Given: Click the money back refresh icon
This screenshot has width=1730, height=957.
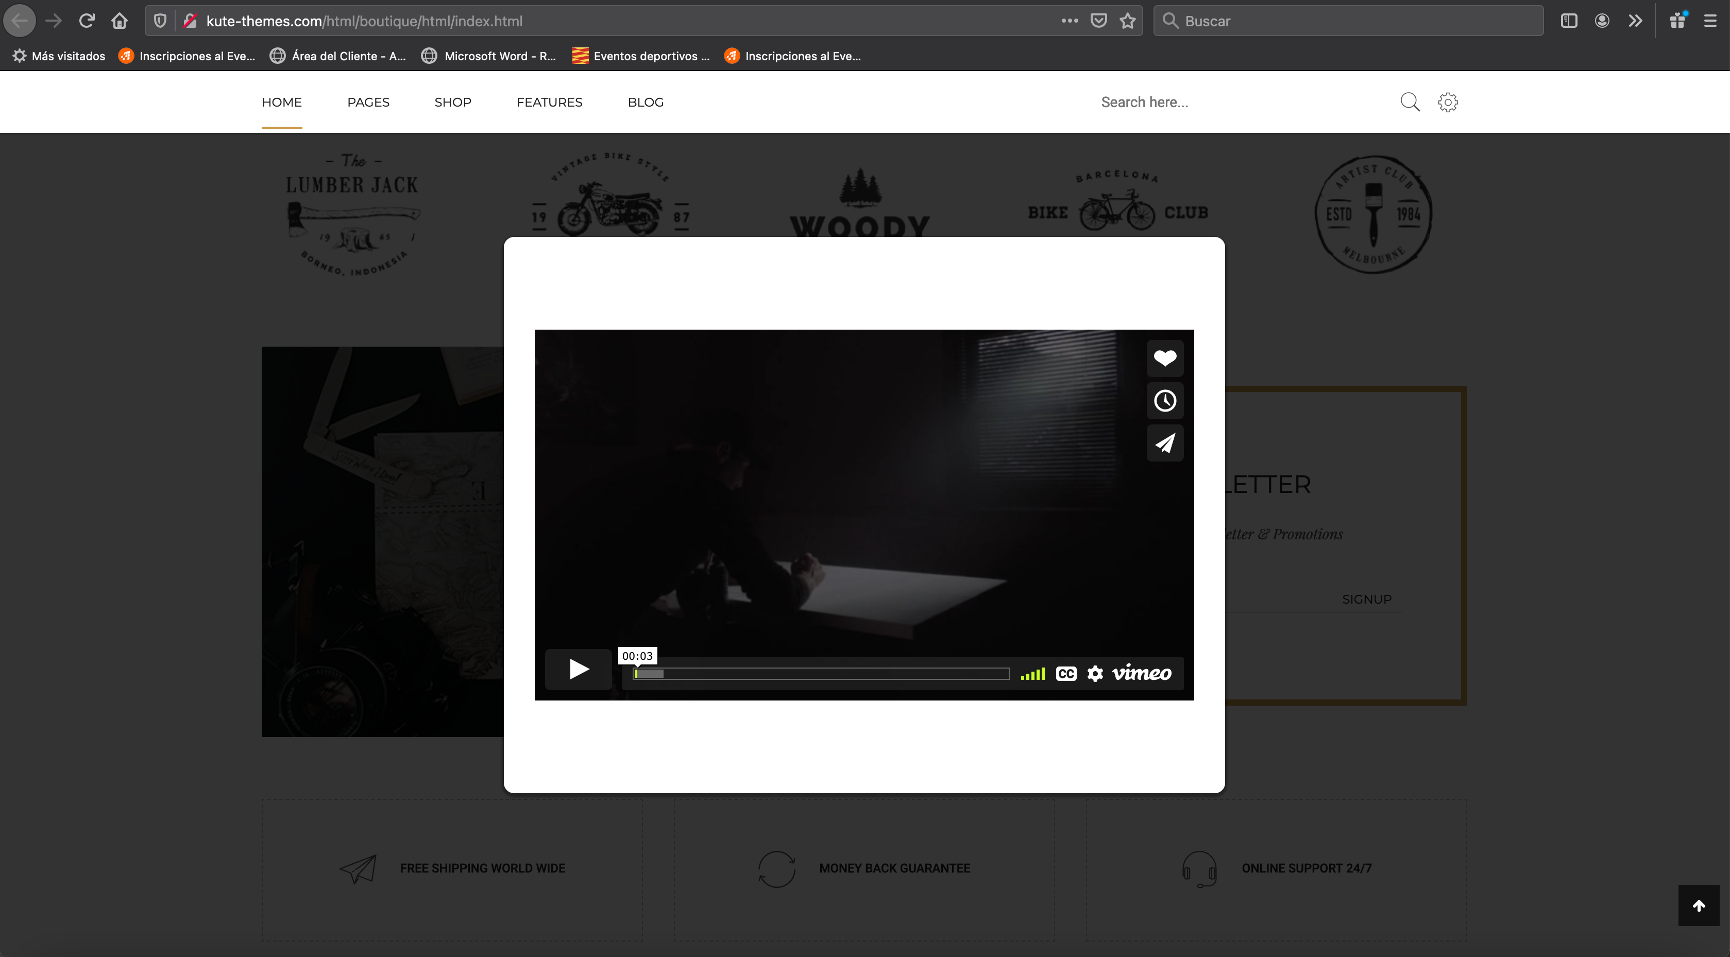Looking at the screenshot, I should (776, 869).
